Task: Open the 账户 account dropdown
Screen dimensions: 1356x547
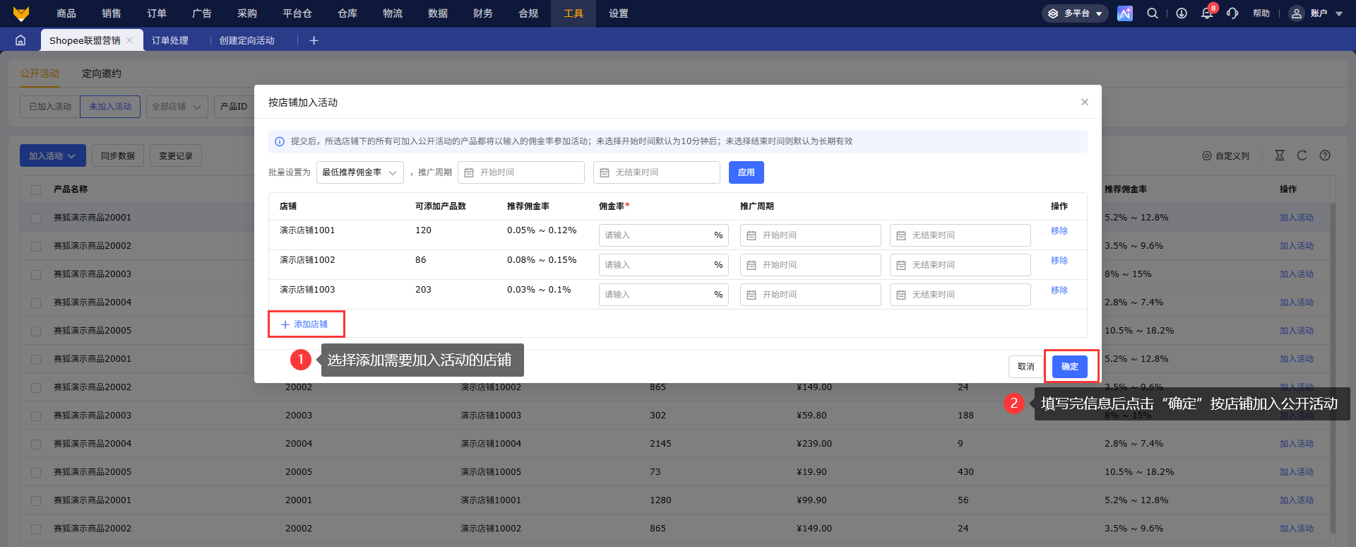Action: 1317,13
